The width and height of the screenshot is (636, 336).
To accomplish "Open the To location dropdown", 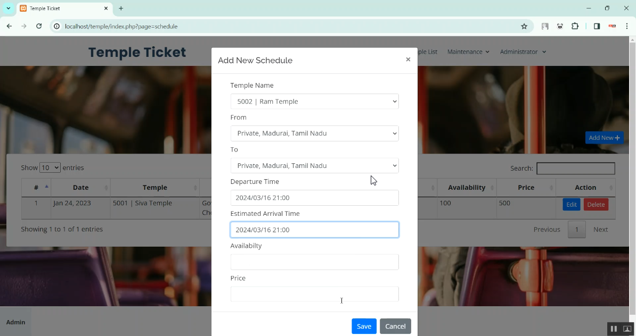I will click(x=314, y=166).
